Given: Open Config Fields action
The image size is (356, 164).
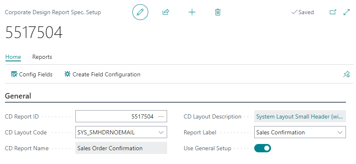Looking at the screenshot, I should point(32,74).
